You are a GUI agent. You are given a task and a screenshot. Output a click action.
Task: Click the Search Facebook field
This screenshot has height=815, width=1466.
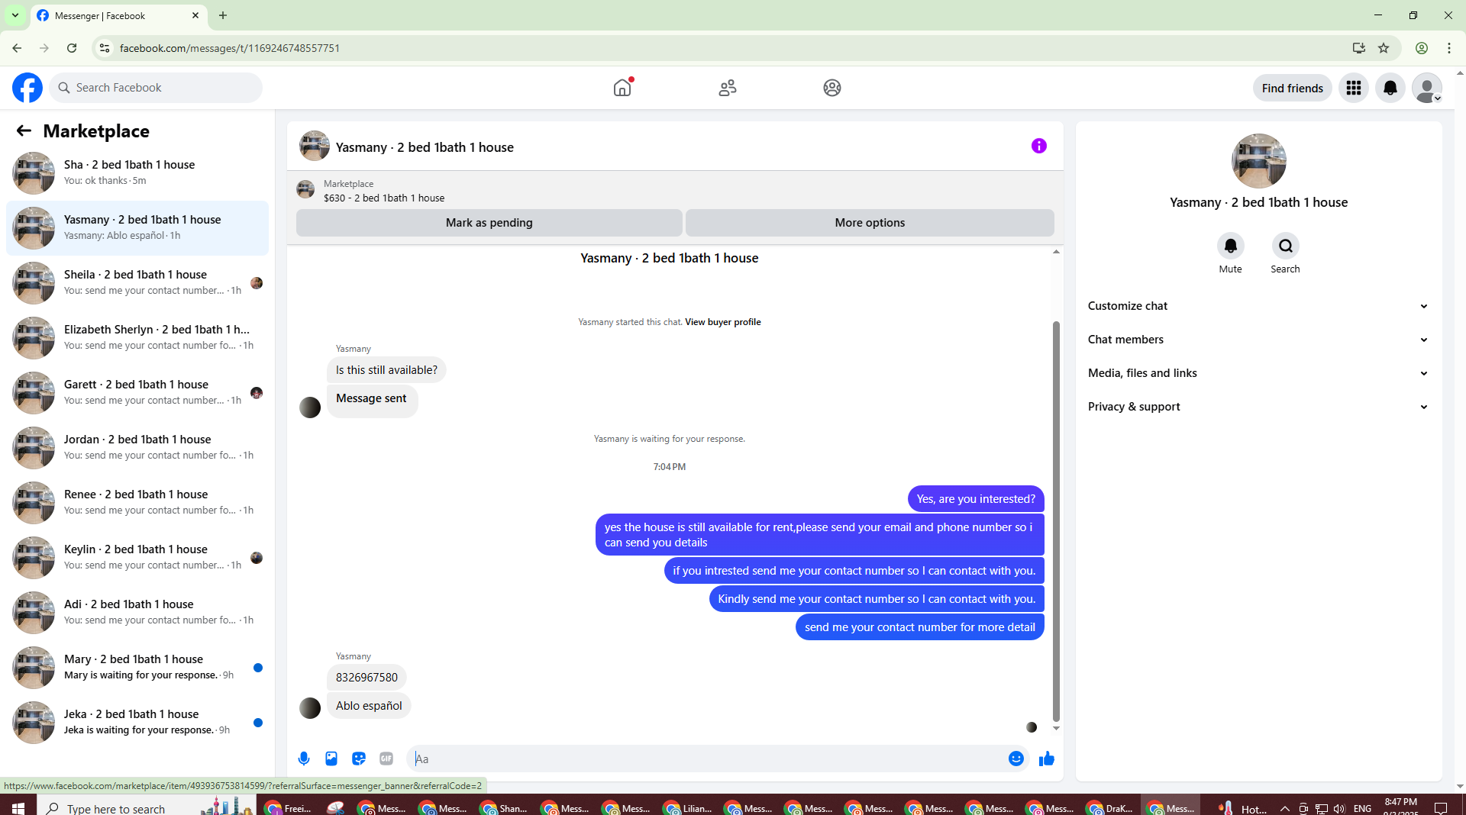pos(157,88)
